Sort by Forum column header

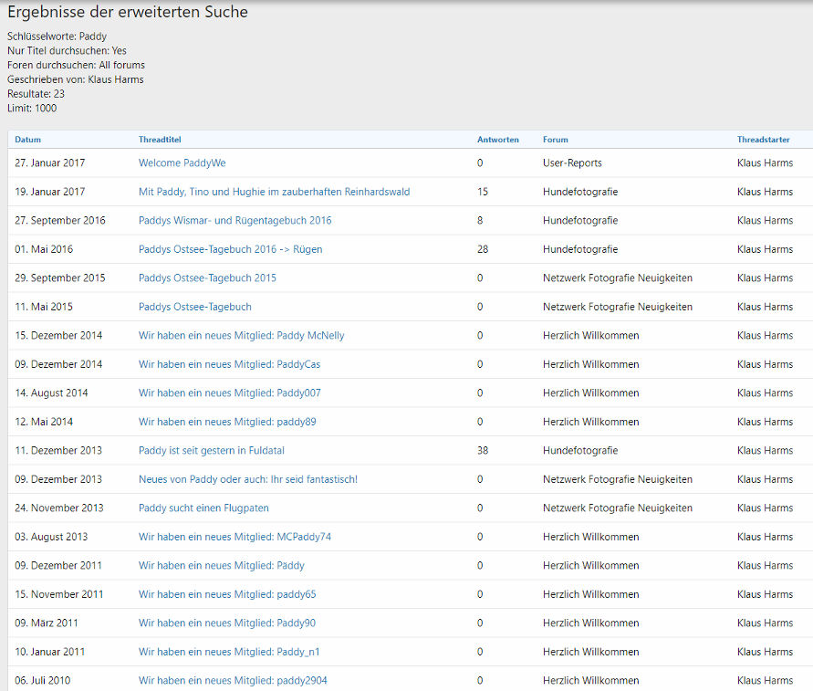click(556, 140)
